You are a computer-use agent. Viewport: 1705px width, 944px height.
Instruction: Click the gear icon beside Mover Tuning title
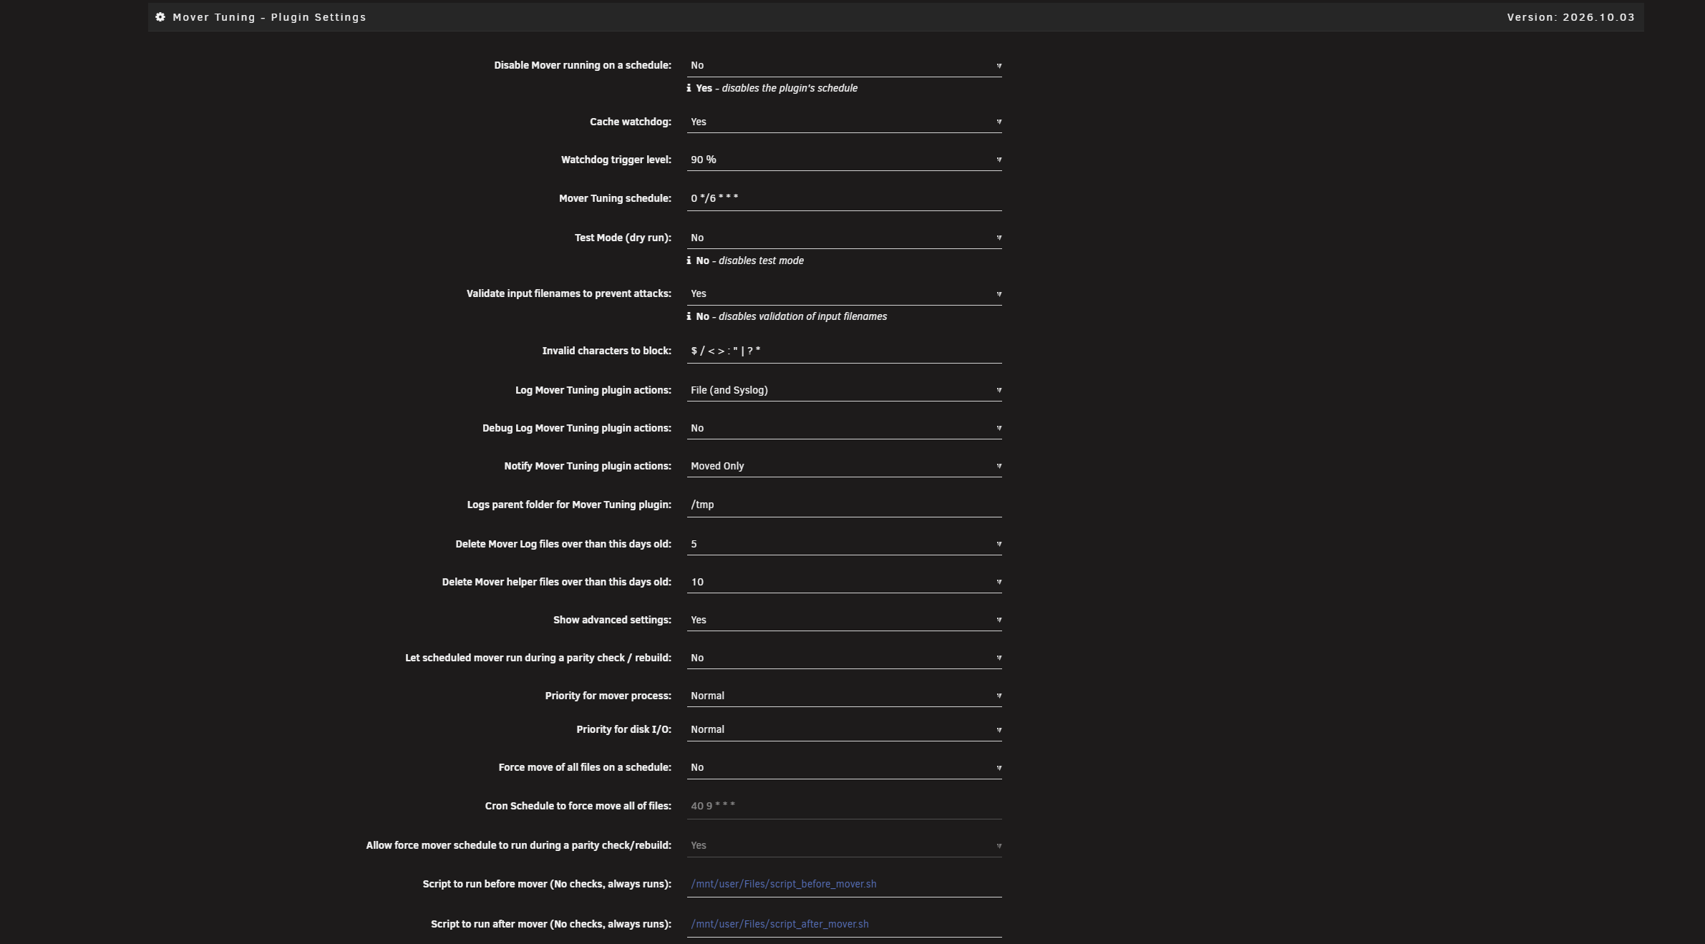tap(160, 17)
